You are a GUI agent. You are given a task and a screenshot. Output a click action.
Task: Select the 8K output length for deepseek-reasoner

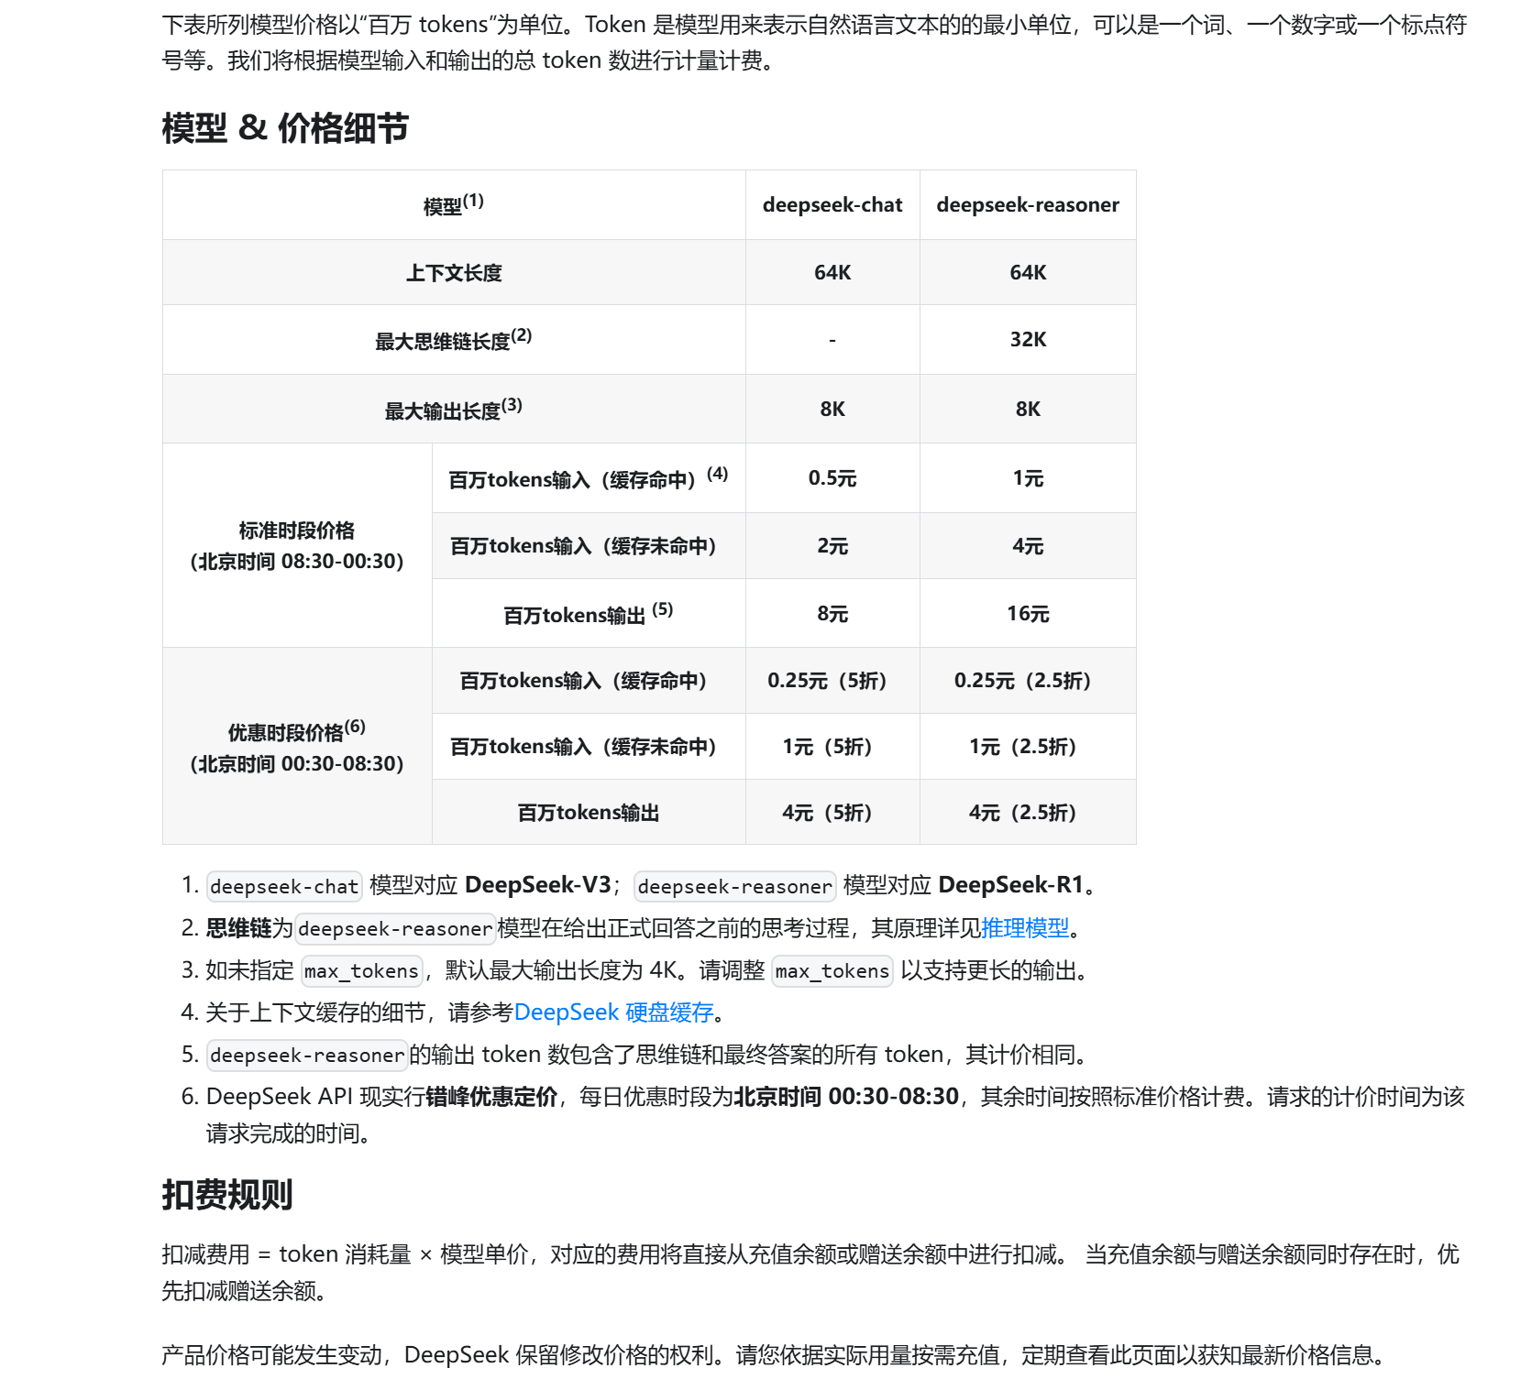pos(1028,409)
